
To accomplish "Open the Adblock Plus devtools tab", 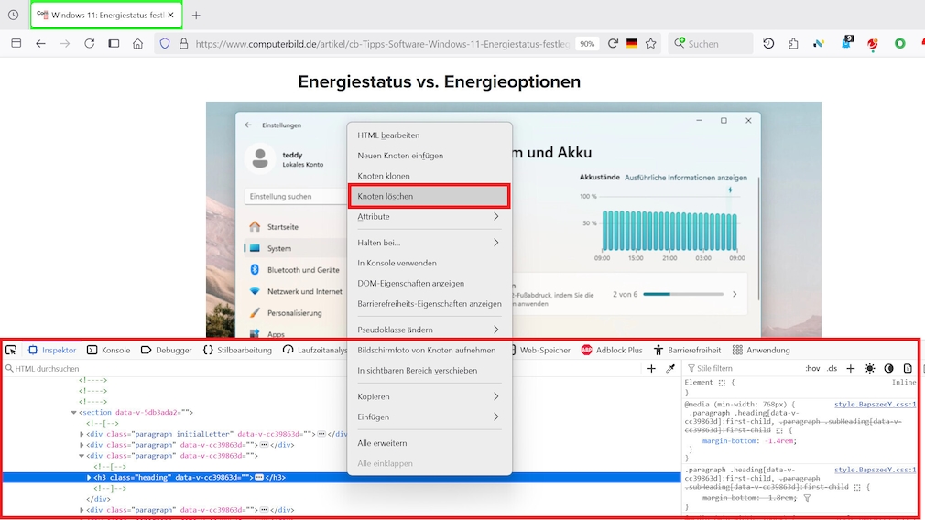I will click(x=612, y=351).
